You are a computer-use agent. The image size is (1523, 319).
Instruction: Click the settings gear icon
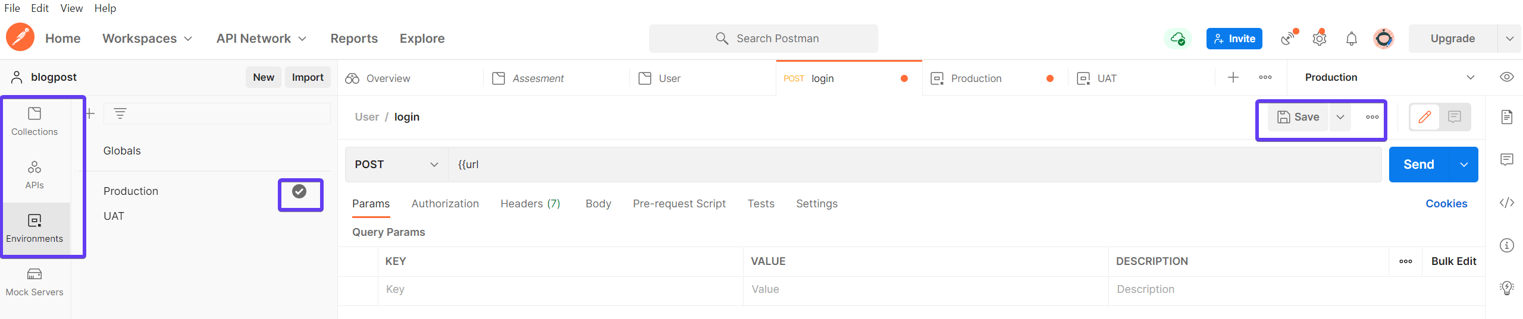pos(1320,39)
